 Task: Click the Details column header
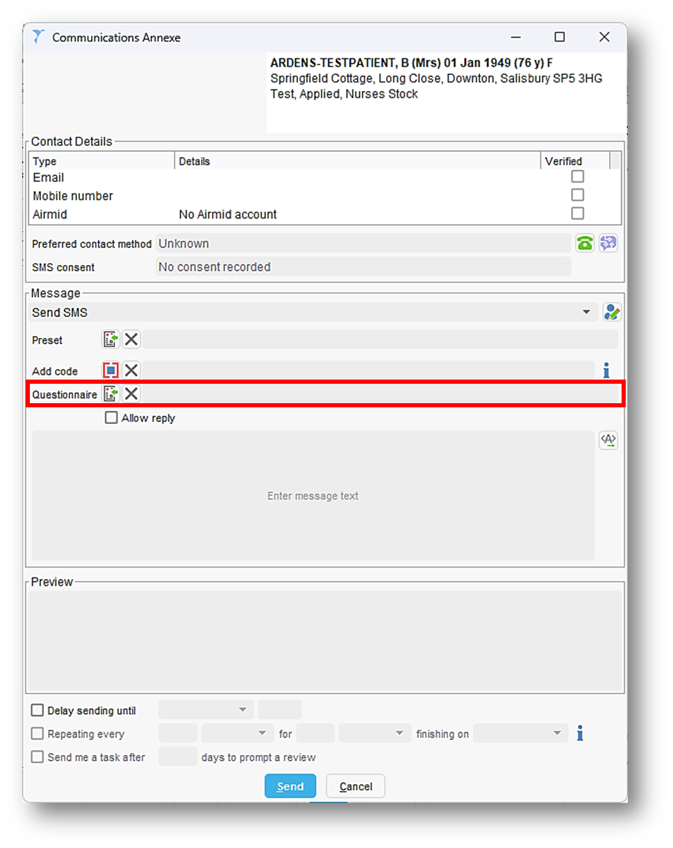(358, 161)
